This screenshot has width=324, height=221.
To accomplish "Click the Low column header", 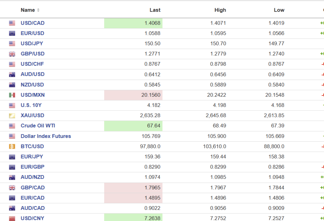I will [x=279, y=10].
